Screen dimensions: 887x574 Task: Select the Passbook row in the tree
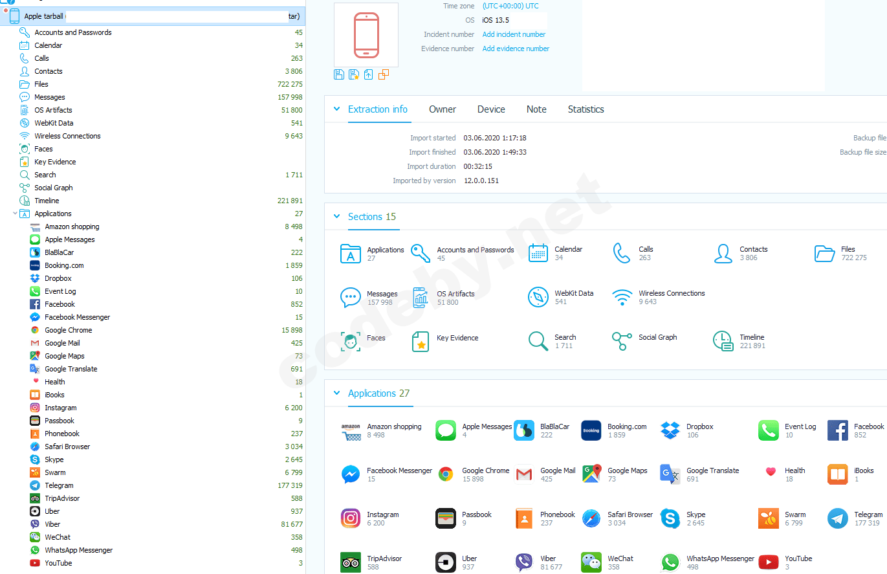coord(153,421)
